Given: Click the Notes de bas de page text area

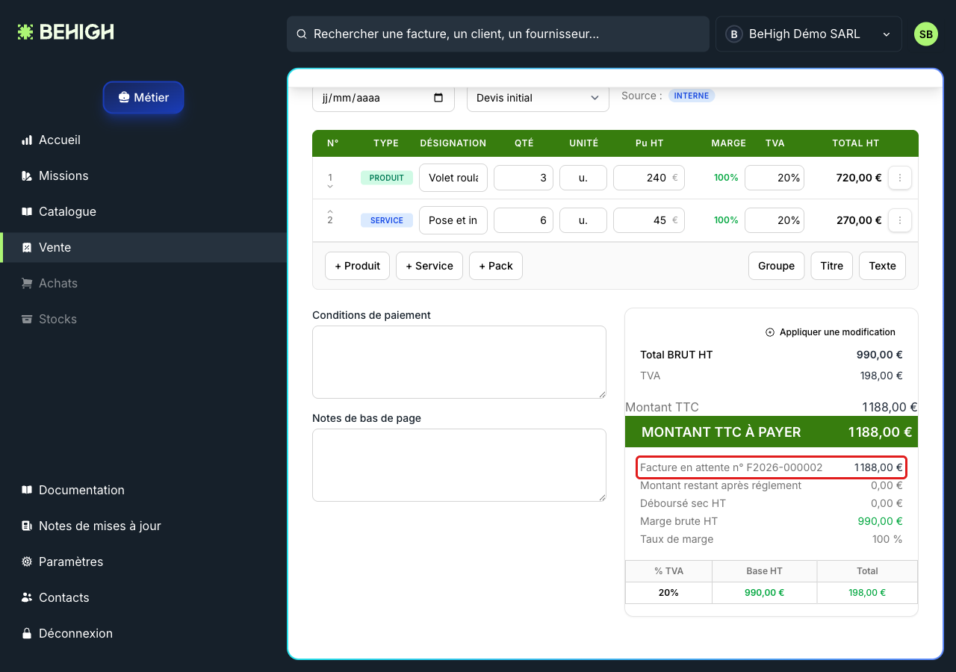Looking at the screenshot, I should (x=459, y=465).
